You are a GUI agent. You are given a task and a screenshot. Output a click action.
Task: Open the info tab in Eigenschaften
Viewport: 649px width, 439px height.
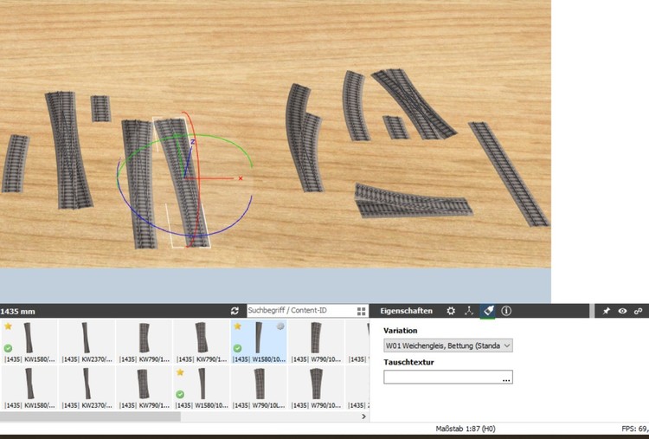pyautogui.click(x=506, y=311)
